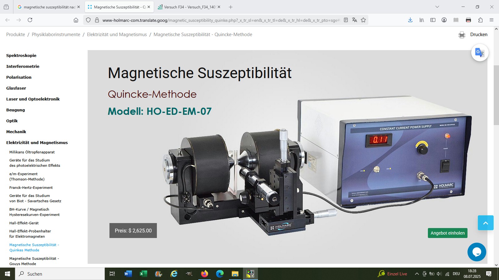This screenshot has height=280, width=499.
Task: Open File Explorer from the taskbar
Action: tap(235, 274)
